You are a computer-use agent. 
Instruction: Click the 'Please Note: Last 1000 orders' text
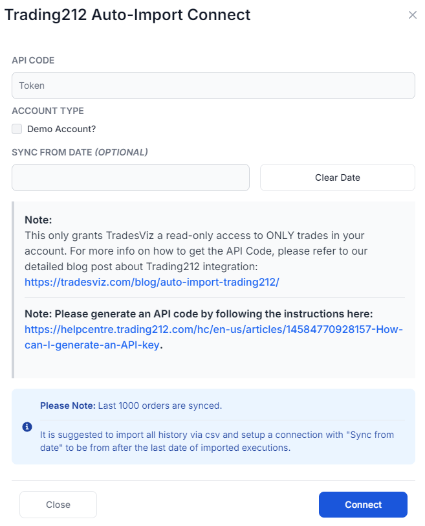pos(131,406)
